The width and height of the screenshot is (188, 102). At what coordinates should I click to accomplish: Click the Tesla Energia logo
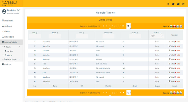click(10, 3)
